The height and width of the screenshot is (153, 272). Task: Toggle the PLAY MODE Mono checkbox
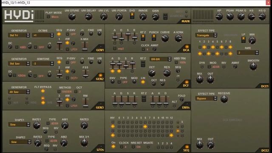tap(48, 17)
